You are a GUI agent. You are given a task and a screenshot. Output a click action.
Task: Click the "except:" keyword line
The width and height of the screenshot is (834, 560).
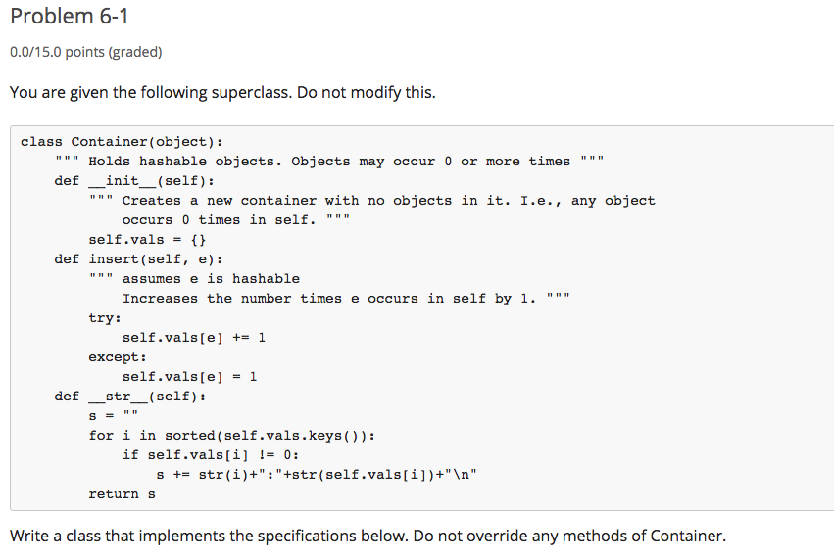(x=118, y=357)
